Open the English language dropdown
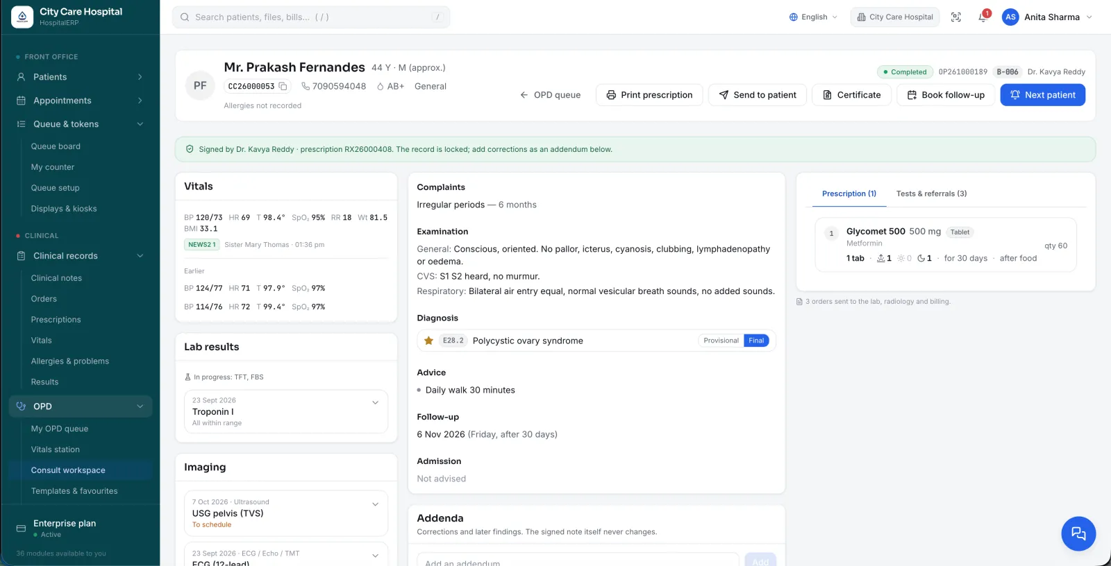Image resolution: width=1111 pixels, height=566 pixels. [813, 17]
